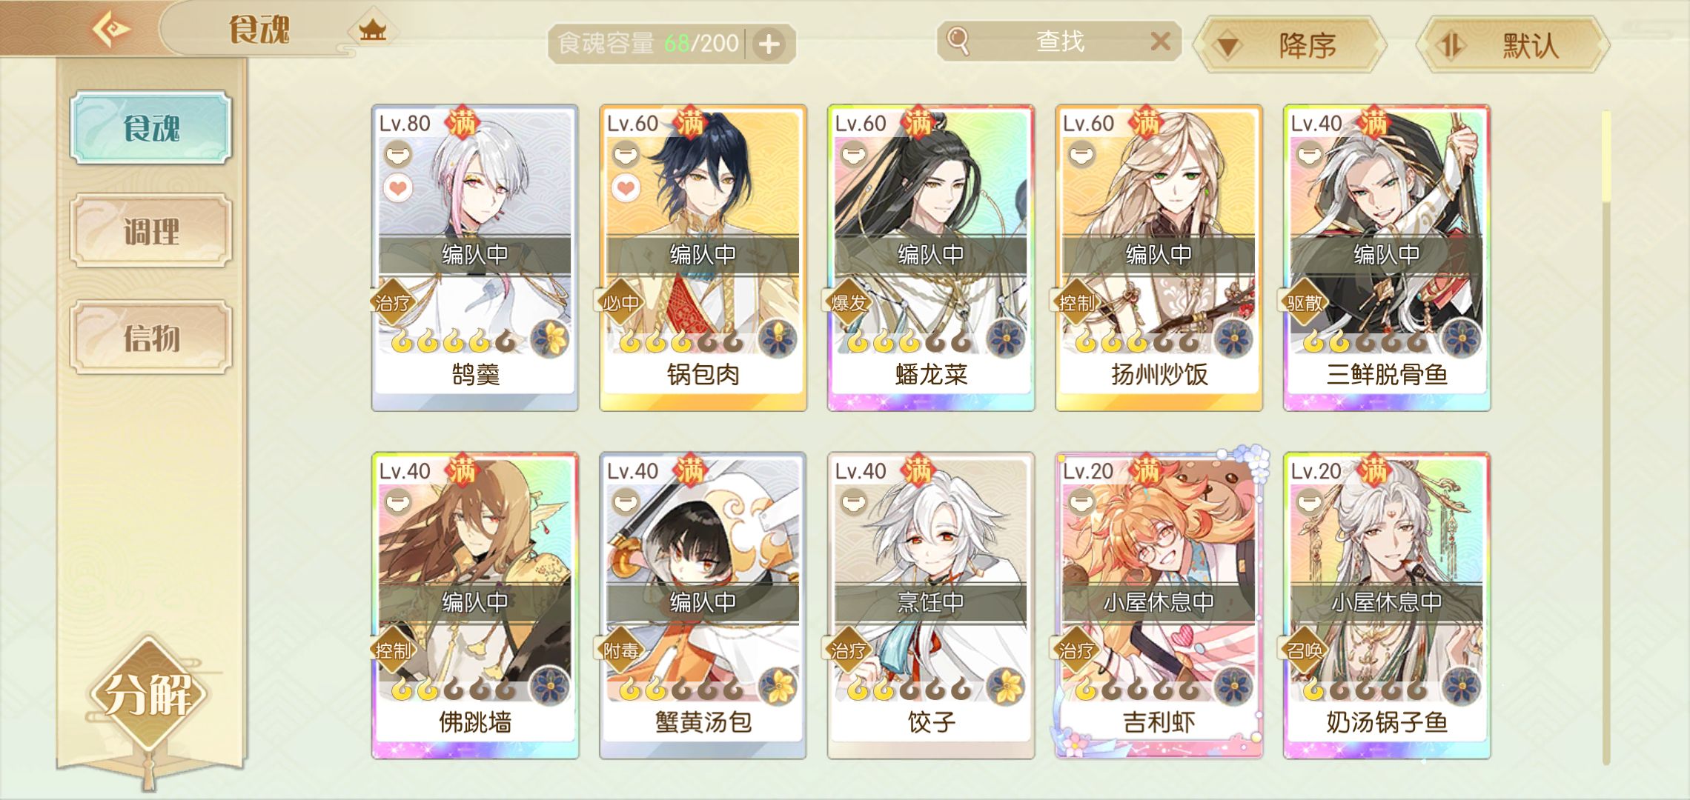This screenshot has height=800, width=1690.
Task: Click yellow flower badge on 饺子 card
Action: pyautogui.click(x=1006, y=686)
